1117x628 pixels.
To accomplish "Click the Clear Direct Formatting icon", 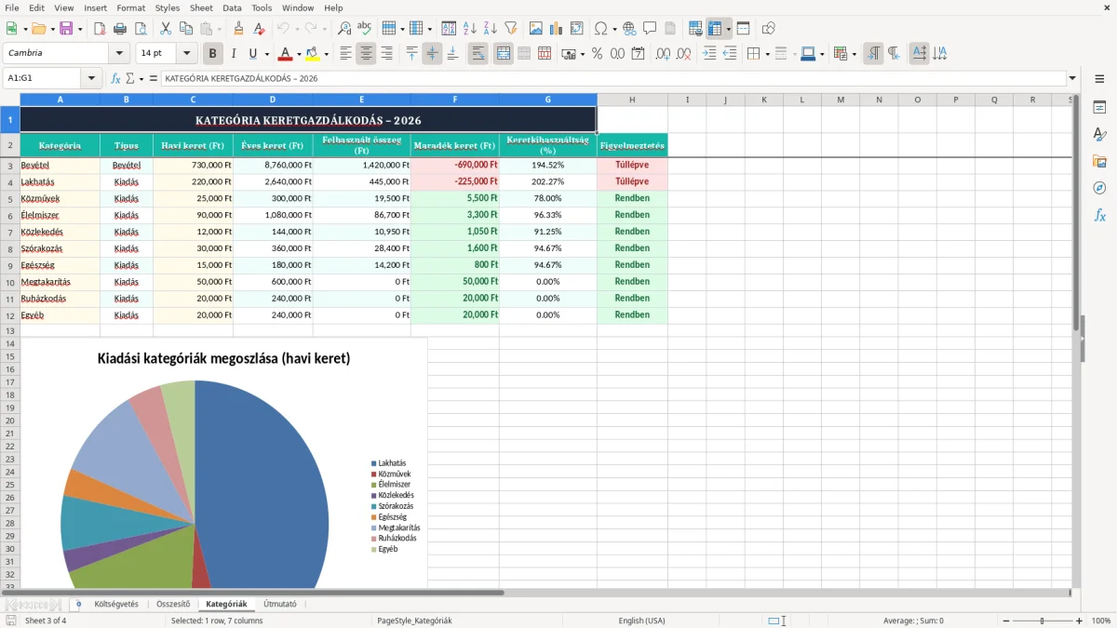I will (x=260, y=29).
